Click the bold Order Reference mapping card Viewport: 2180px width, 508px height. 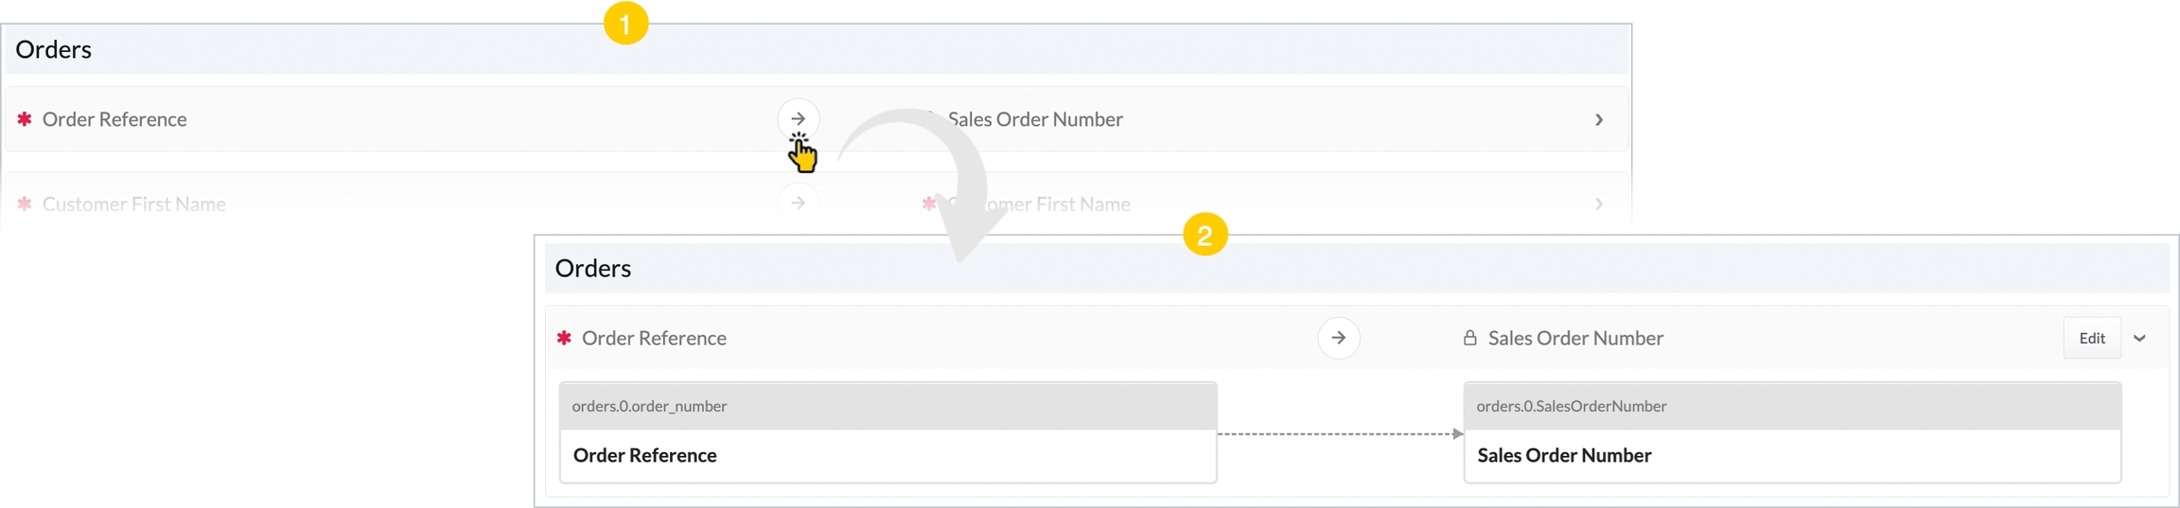(888, 455)
